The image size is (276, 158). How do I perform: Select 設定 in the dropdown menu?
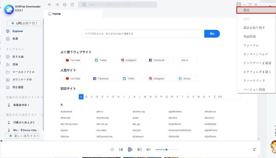pyautogui.click(x=256, y=10)
